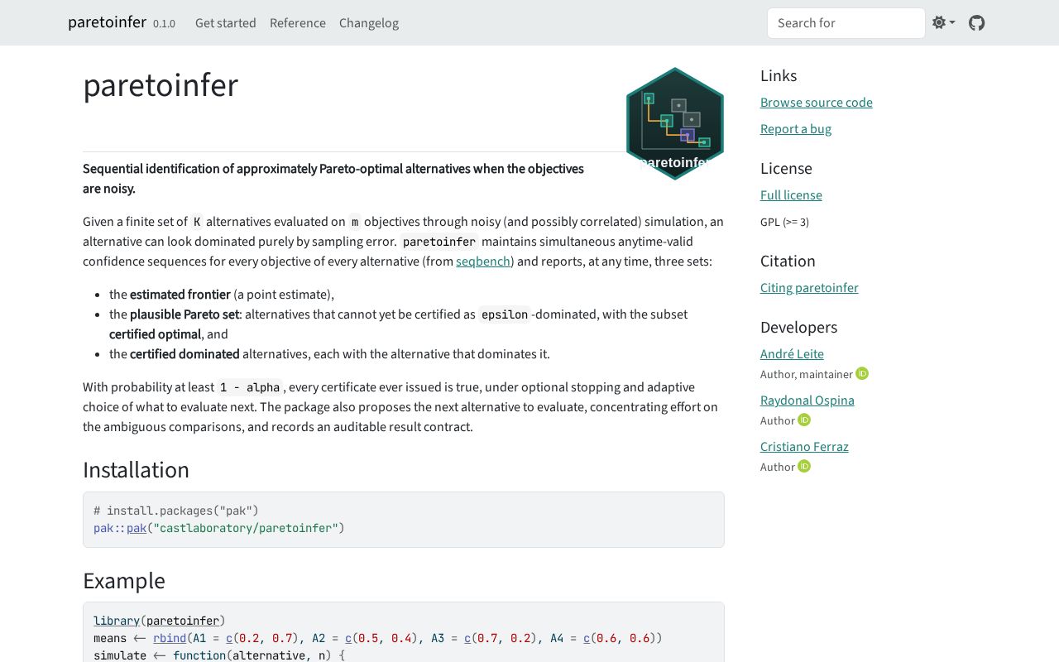Click the Developers sidebar heading
The width and height of the screenshot is (1059, 662).
pos(798,328)
